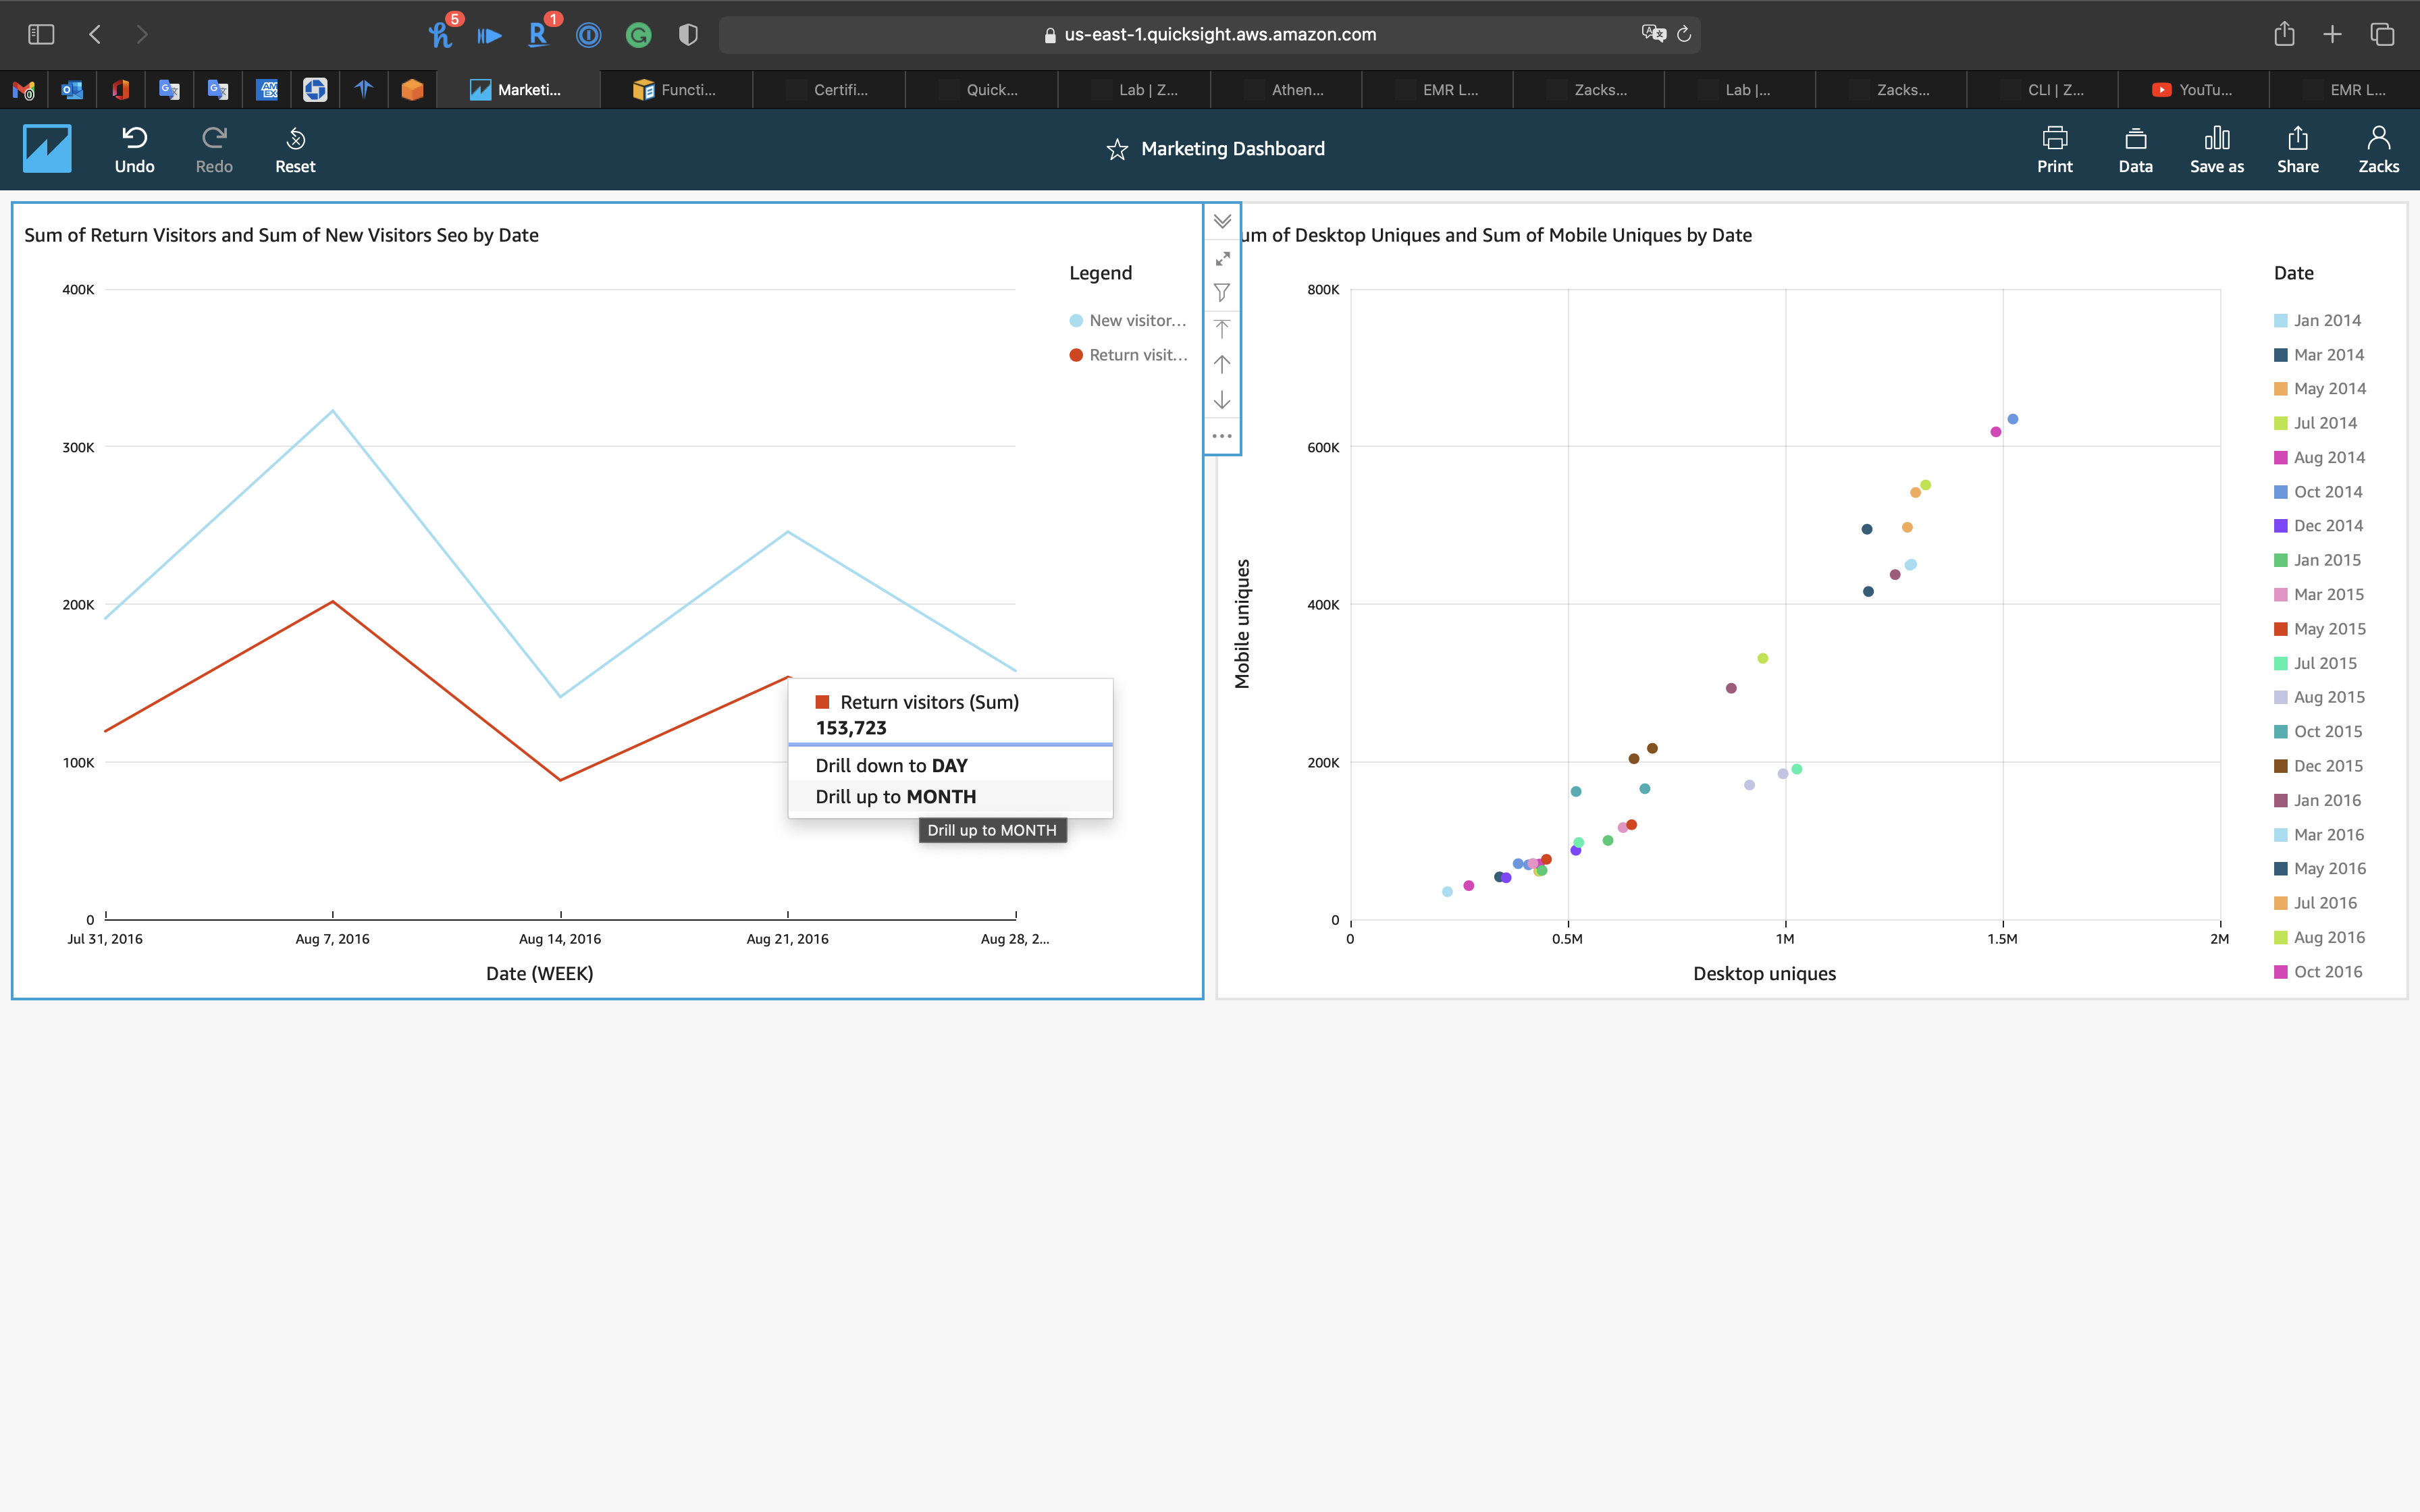2420x1512 pixels.
Task: Click the Undo icon in toolbar
Action: tap(134, 138)
